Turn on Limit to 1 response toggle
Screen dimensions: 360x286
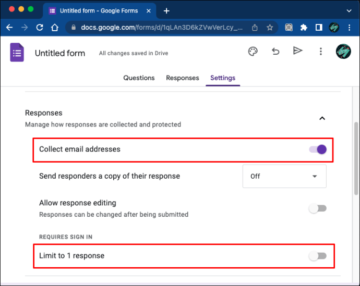pos(317,256)
